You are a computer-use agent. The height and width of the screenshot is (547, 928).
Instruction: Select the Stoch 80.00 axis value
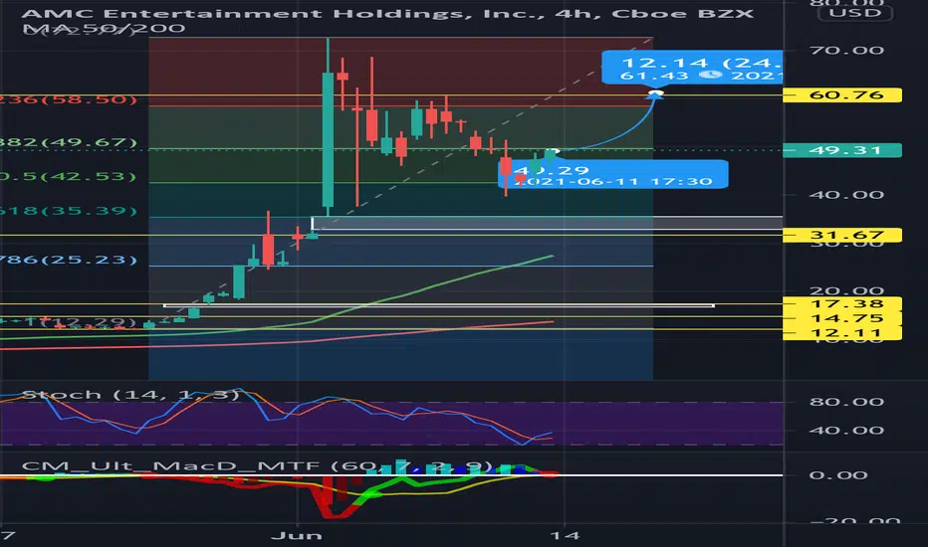[x=846, y=402]
